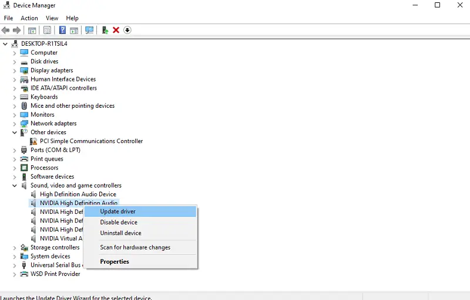
Task: Click Mice and other pointing devices icon
Action: (x=24, y=106)
